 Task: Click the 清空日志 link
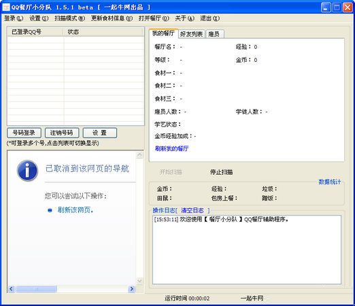point(192,210)
